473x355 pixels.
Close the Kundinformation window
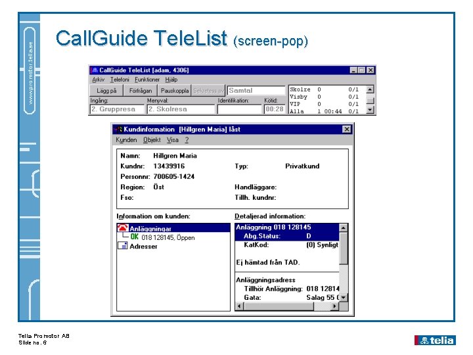347,130
